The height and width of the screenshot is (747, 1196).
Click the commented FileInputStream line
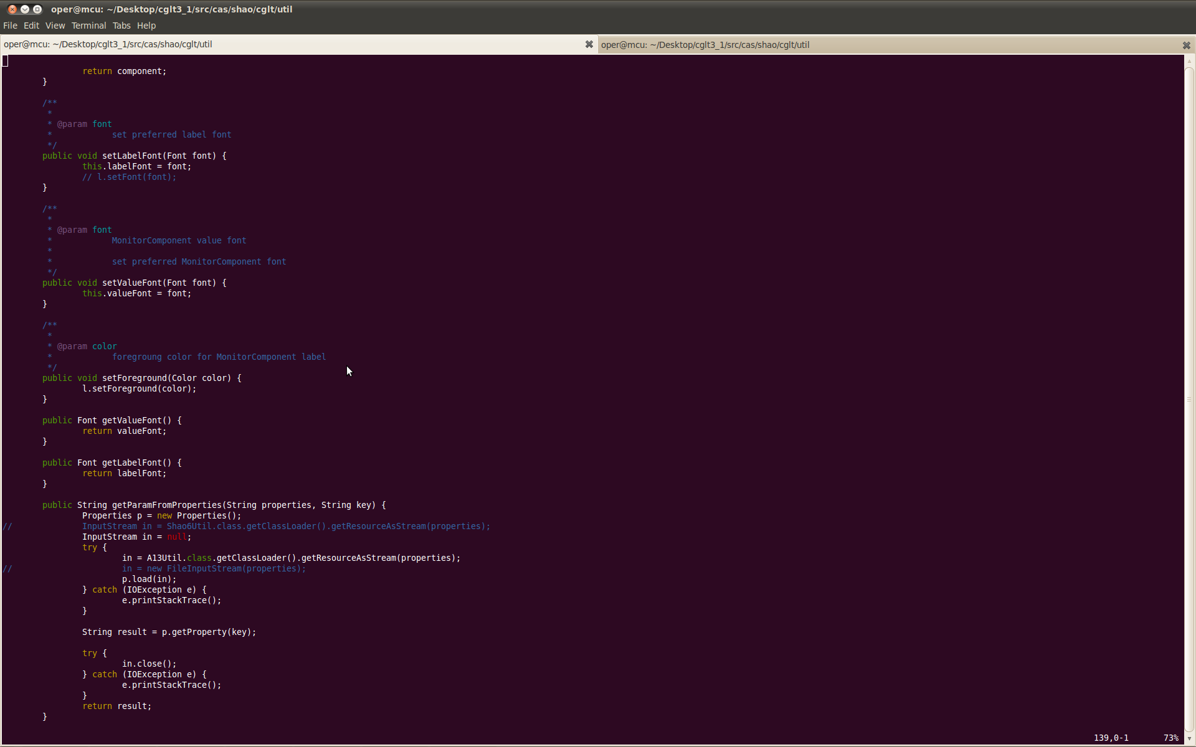click(214, 568)
